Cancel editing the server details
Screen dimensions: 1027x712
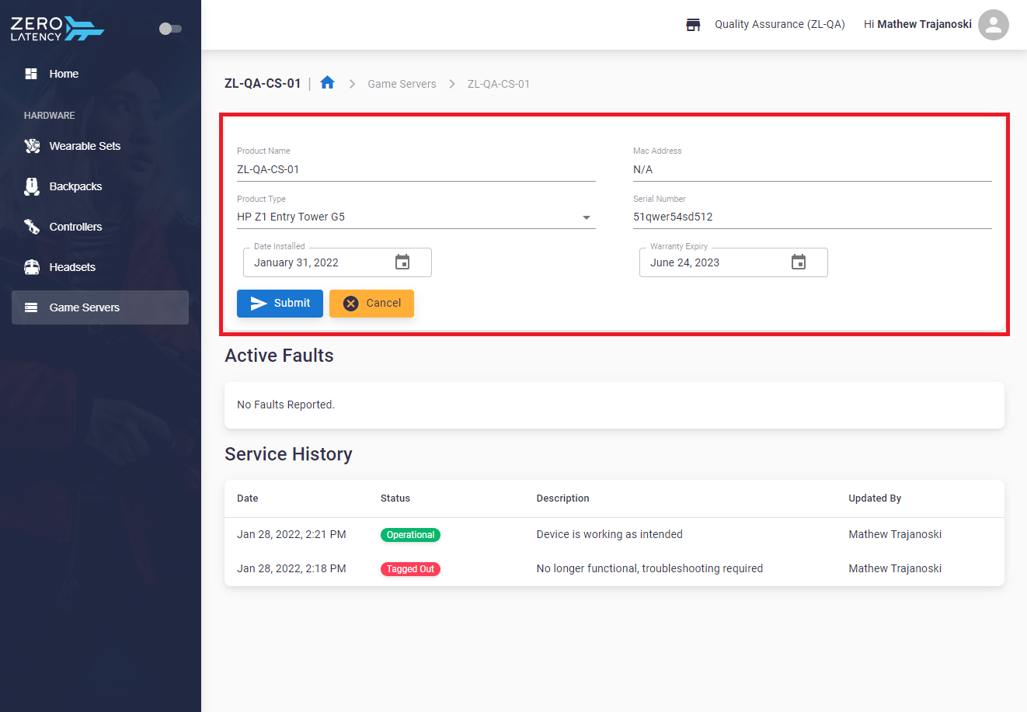(x=371, y=304)
